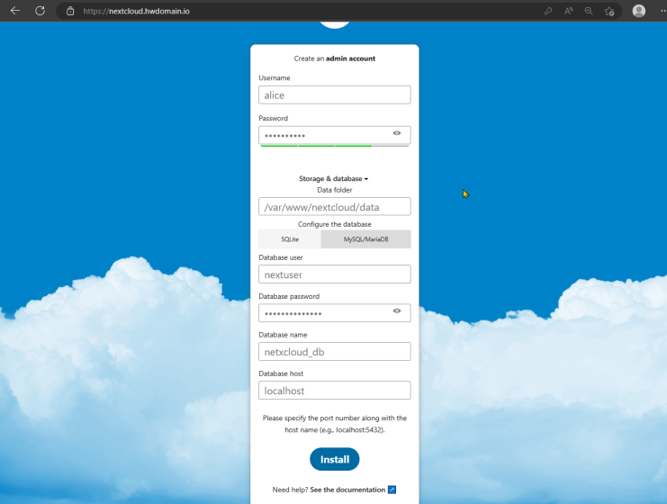Reload the Nextcloud page

40,11
